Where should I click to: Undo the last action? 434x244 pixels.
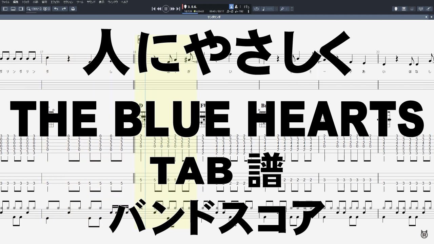56,9
